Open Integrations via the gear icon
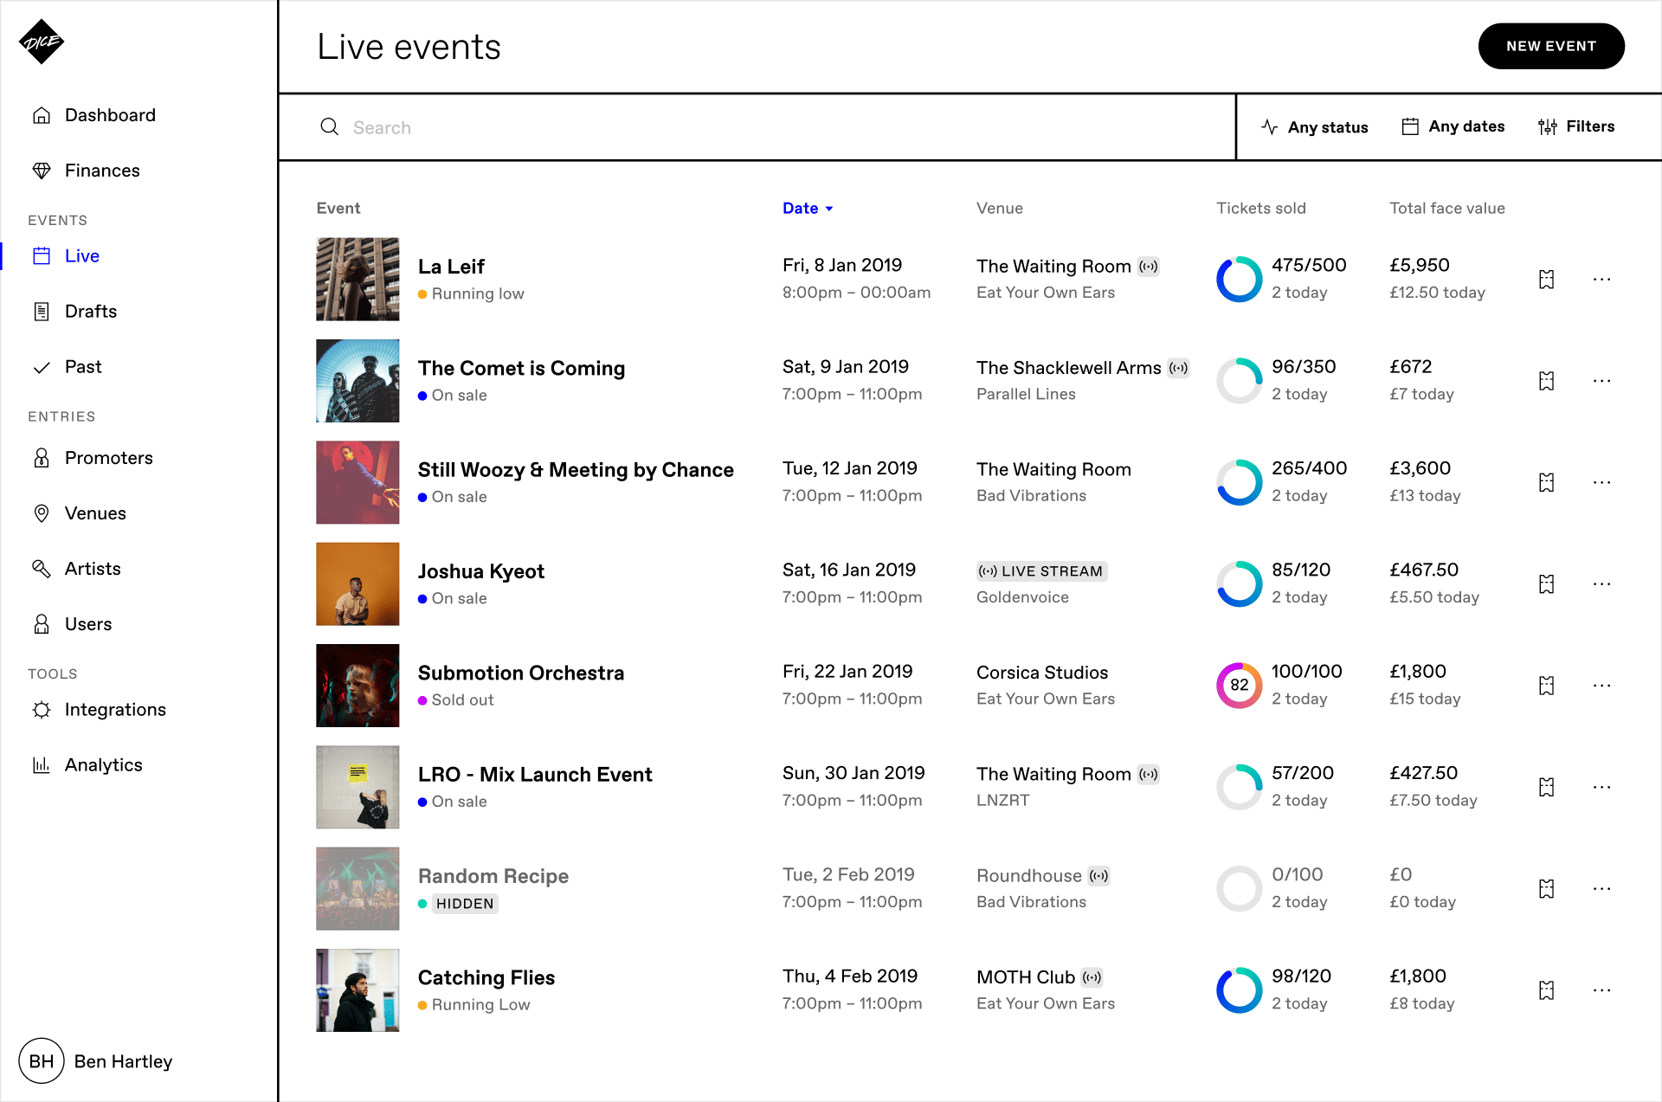This screenshot has height=1102, width=1662. [42, 709]
